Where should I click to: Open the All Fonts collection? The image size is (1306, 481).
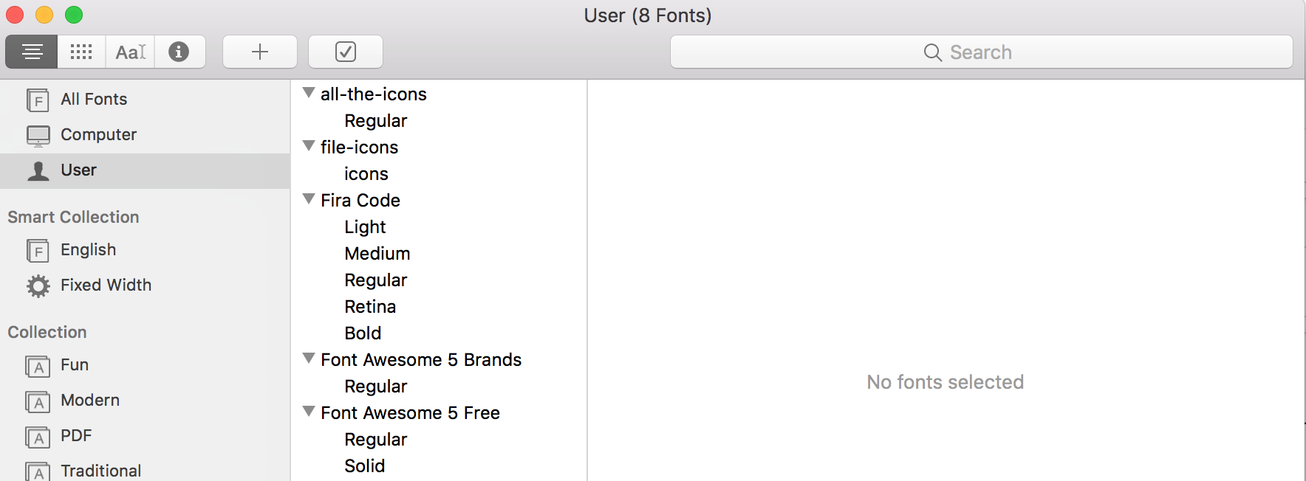[93, 99]
